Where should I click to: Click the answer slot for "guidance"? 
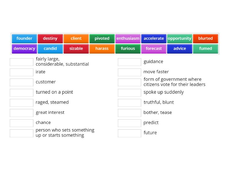click(x=129, y=62)
